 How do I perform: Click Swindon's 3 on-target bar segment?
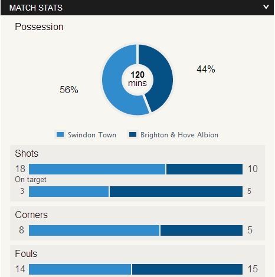pos(68,192)
